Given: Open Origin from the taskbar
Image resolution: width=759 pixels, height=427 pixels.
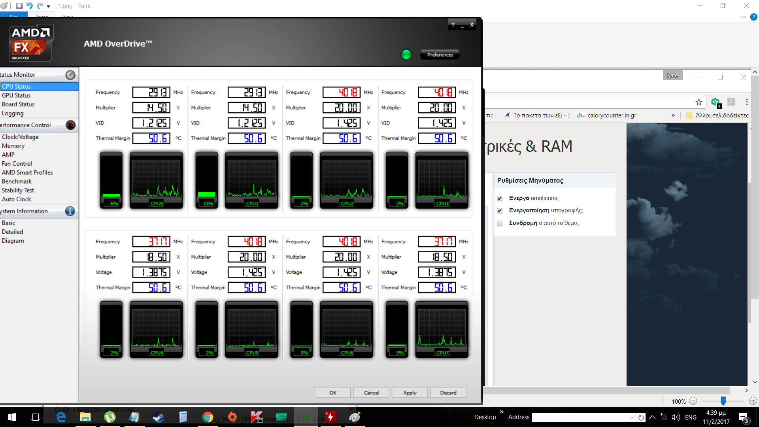Looking at the screenshot, I should pos(232,417).
